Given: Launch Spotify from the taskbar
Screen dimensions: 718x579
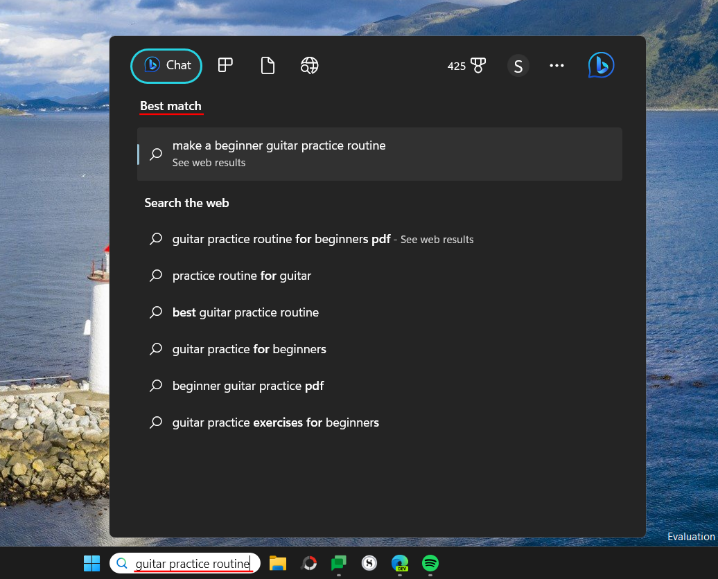Looking at the screenshot, I should click(x=430, y=563).
